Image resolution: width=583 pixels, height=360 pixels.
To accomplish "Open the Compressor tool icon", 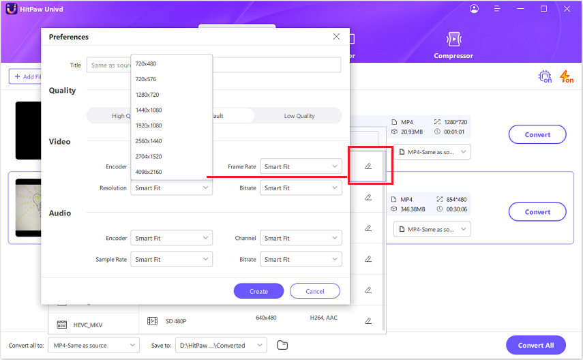I will pos(453,39).
